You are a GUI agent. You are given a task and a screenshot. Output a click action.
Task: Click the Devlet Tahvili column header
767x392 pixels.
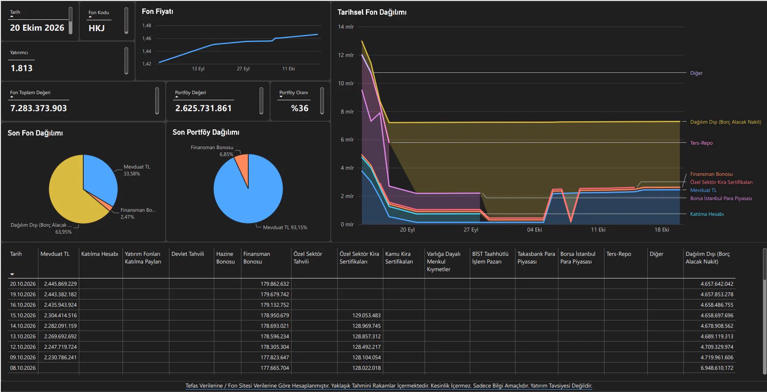point(188,254)
